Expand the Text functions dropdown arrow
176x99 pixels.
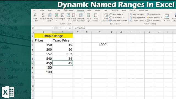tap(68, 21)
